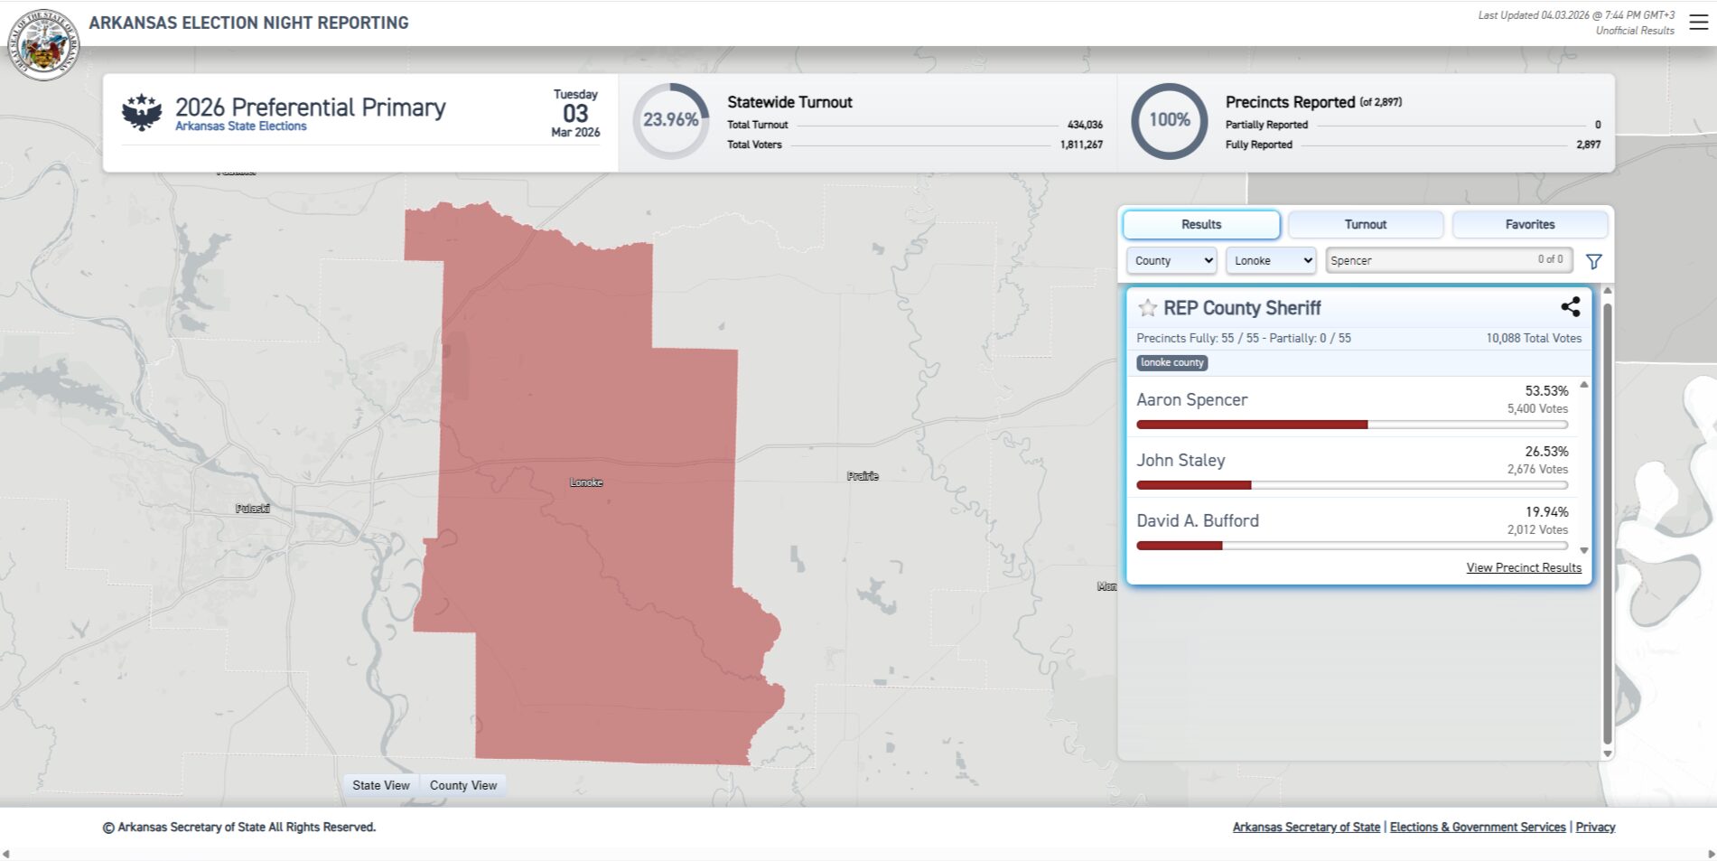Click the eagle emblem beside election title

142,112
